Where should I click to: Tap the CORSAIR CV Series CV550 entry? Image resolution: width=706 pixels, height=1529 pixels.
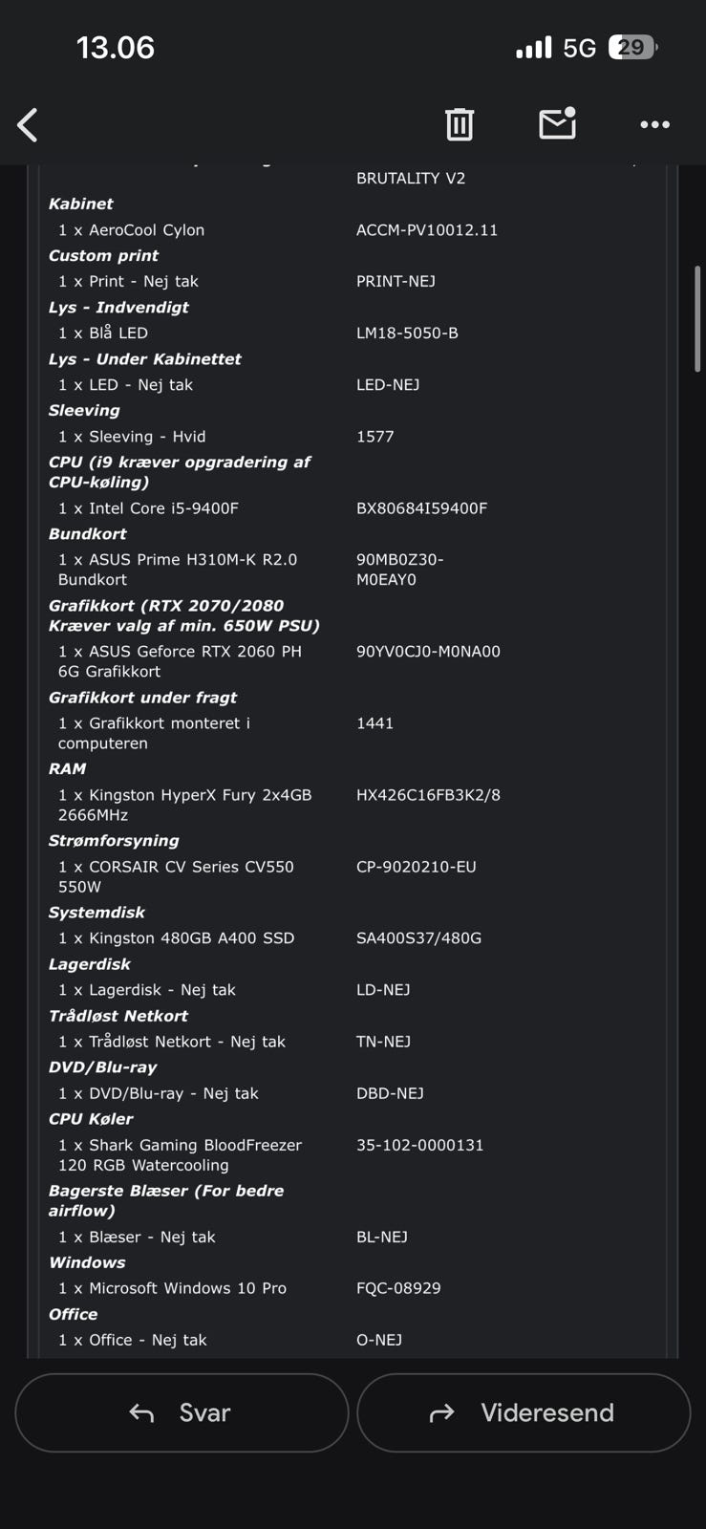click(176, 876)
